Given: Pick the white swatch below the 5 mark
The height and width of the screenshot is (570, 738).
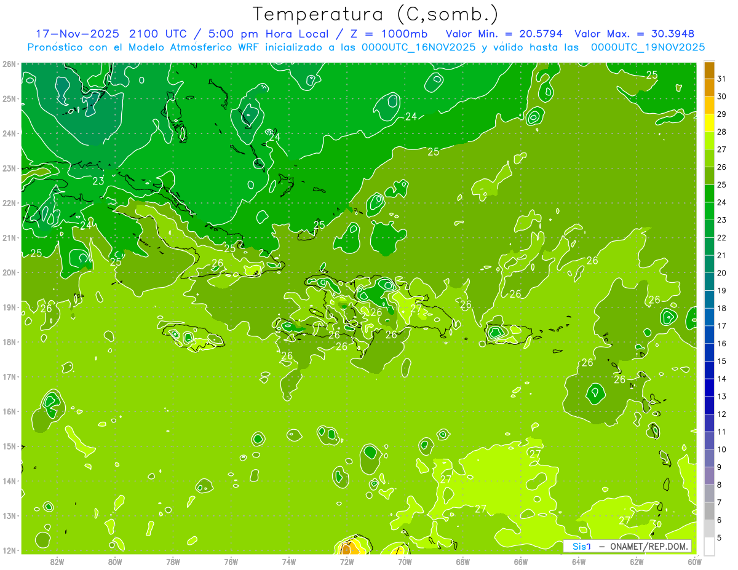Looking at the screenshot, I should (709, 546).
